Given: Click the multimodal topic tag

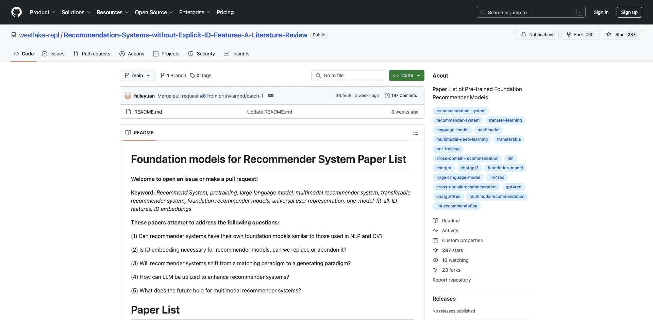Looking at the screenshot, I should point(488,130).
